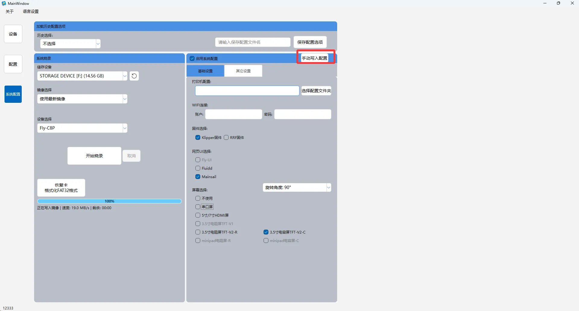Viewport: 579px width, 311px height.
Task: Switch to the 其它设置 tab
Action: point(243,71)
